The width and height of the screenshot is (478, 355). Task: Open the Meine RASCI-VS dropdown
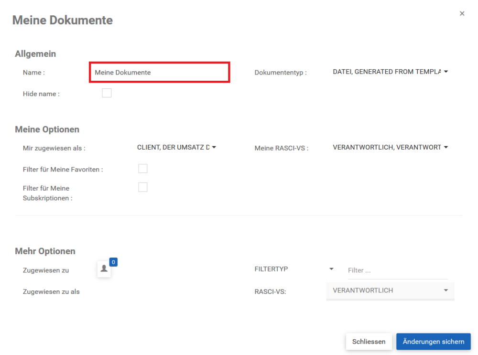coord(390,147)
